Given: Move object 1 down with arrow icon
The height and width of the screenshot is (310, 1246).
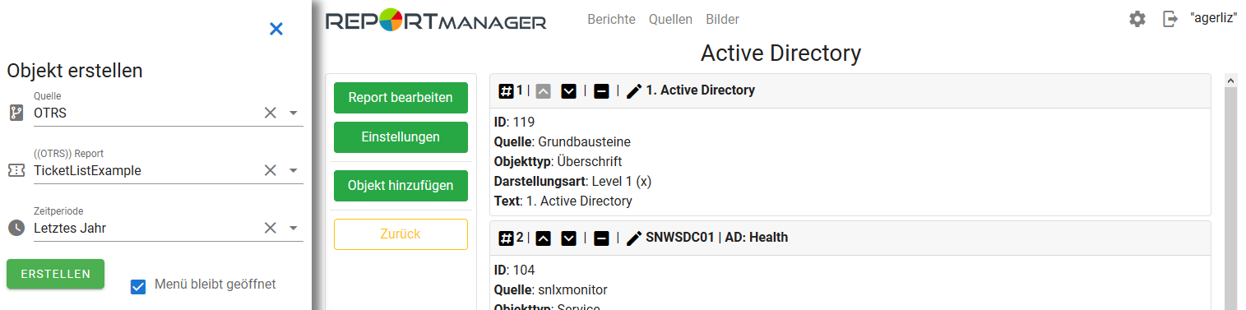Looking at the screenshot, I should (568, 90).
